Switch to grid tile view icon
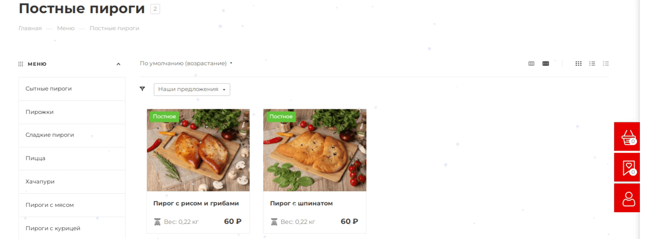This screenshot has height=239, width=654. [578, 63]
